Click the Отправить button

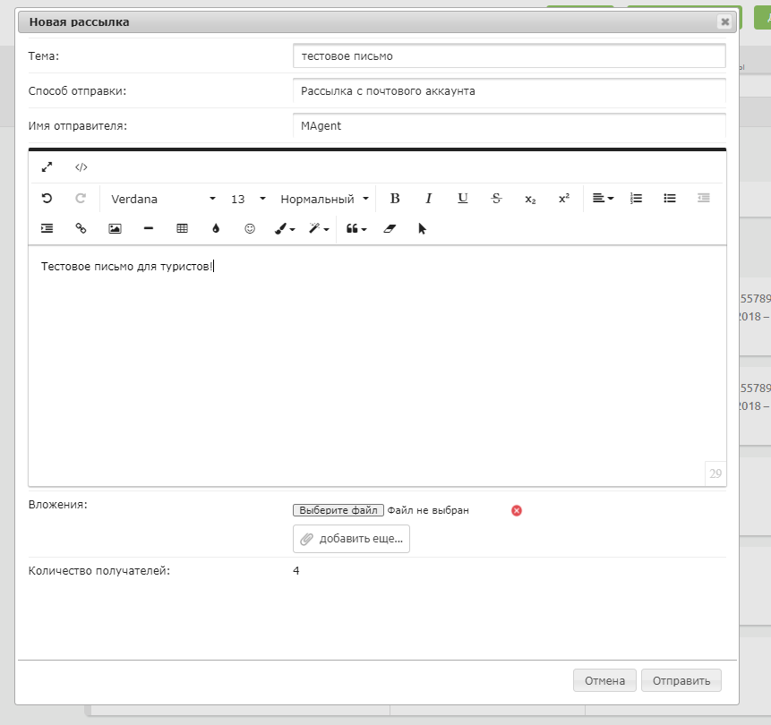pyautogui.click(x=681, y=681)
